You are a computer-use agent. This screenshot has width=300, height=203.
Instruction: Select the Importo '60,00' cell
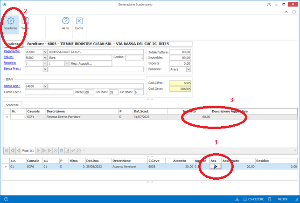coord(189,117)
